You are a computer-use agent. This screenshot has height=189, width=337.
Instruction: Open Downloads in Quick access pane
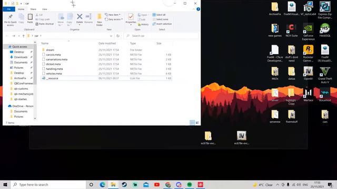[x=21, y=57]
